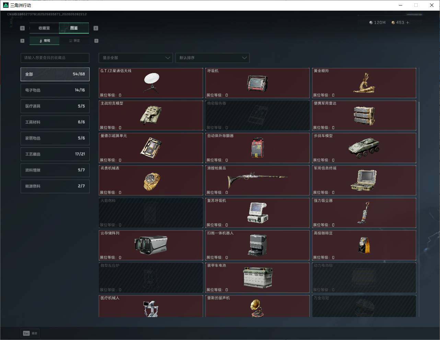The width and height of the screenshot is (440, 340).
Task: Select the 工具材料 6/6 category
Action: click(x=55, y=122)
